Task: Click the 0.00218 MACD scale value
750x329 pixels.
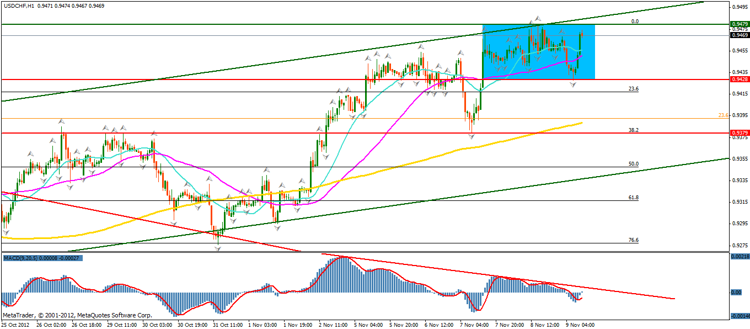Action: [739, 257]
